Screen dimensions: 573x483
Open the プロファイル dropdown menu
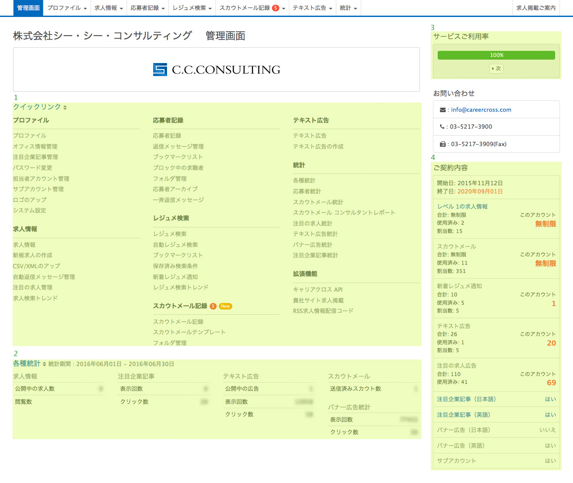tap(67, 8)
